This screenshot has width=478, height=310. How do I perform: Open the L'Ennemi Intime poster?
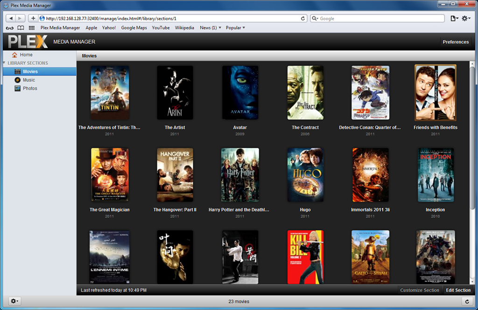(x=109, y=257)
